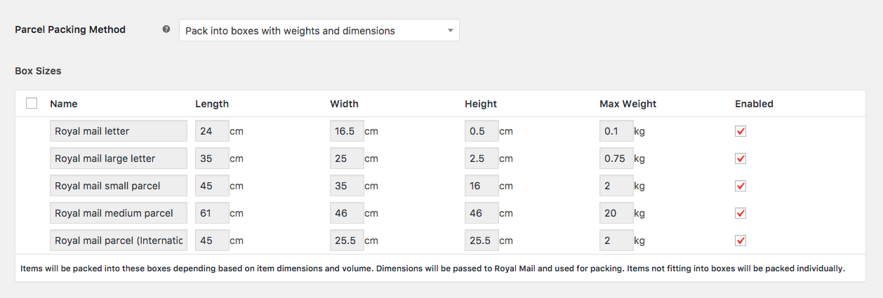
Task: Focus the Royal mail parcel (International) name field
Action: point(119,241)
